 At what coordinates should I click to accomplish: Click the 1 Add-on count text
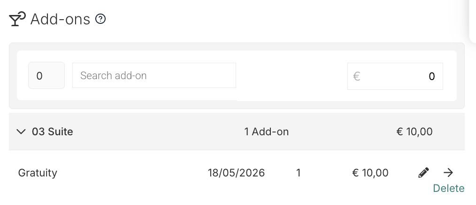(266, 132)
